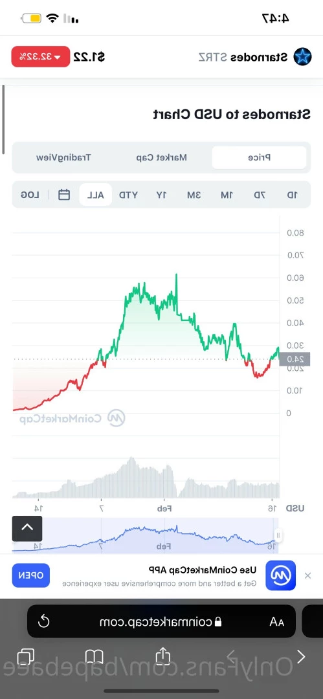Viewport: 323px width, 699px height.
Task: Tap the OPEN app button
Action: [x=31, y=575]
